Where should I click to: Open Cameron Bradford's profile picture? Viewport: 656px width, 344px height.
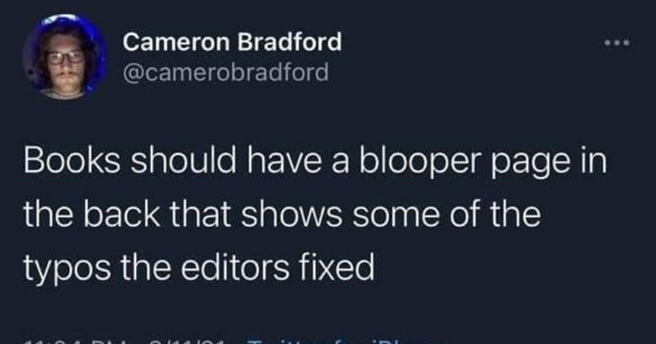coord(64,56)
